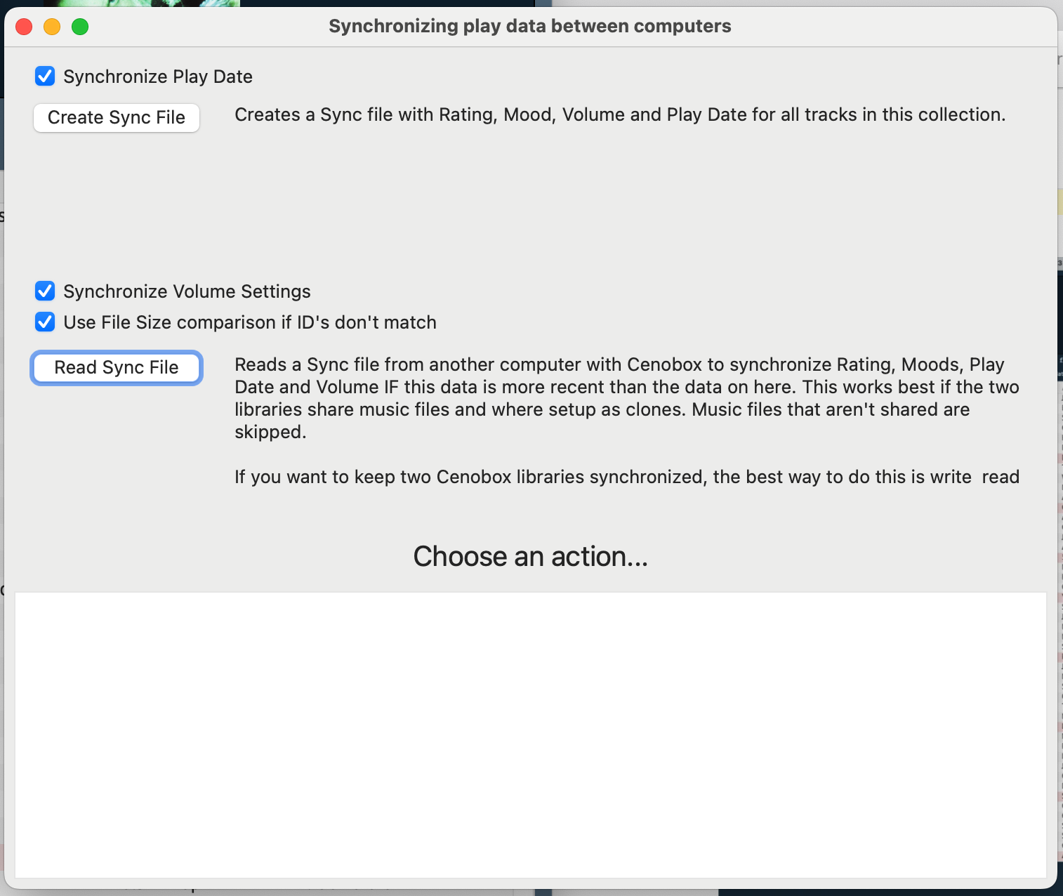
Task: Close the sync window with red button
Action: (24, 27)
